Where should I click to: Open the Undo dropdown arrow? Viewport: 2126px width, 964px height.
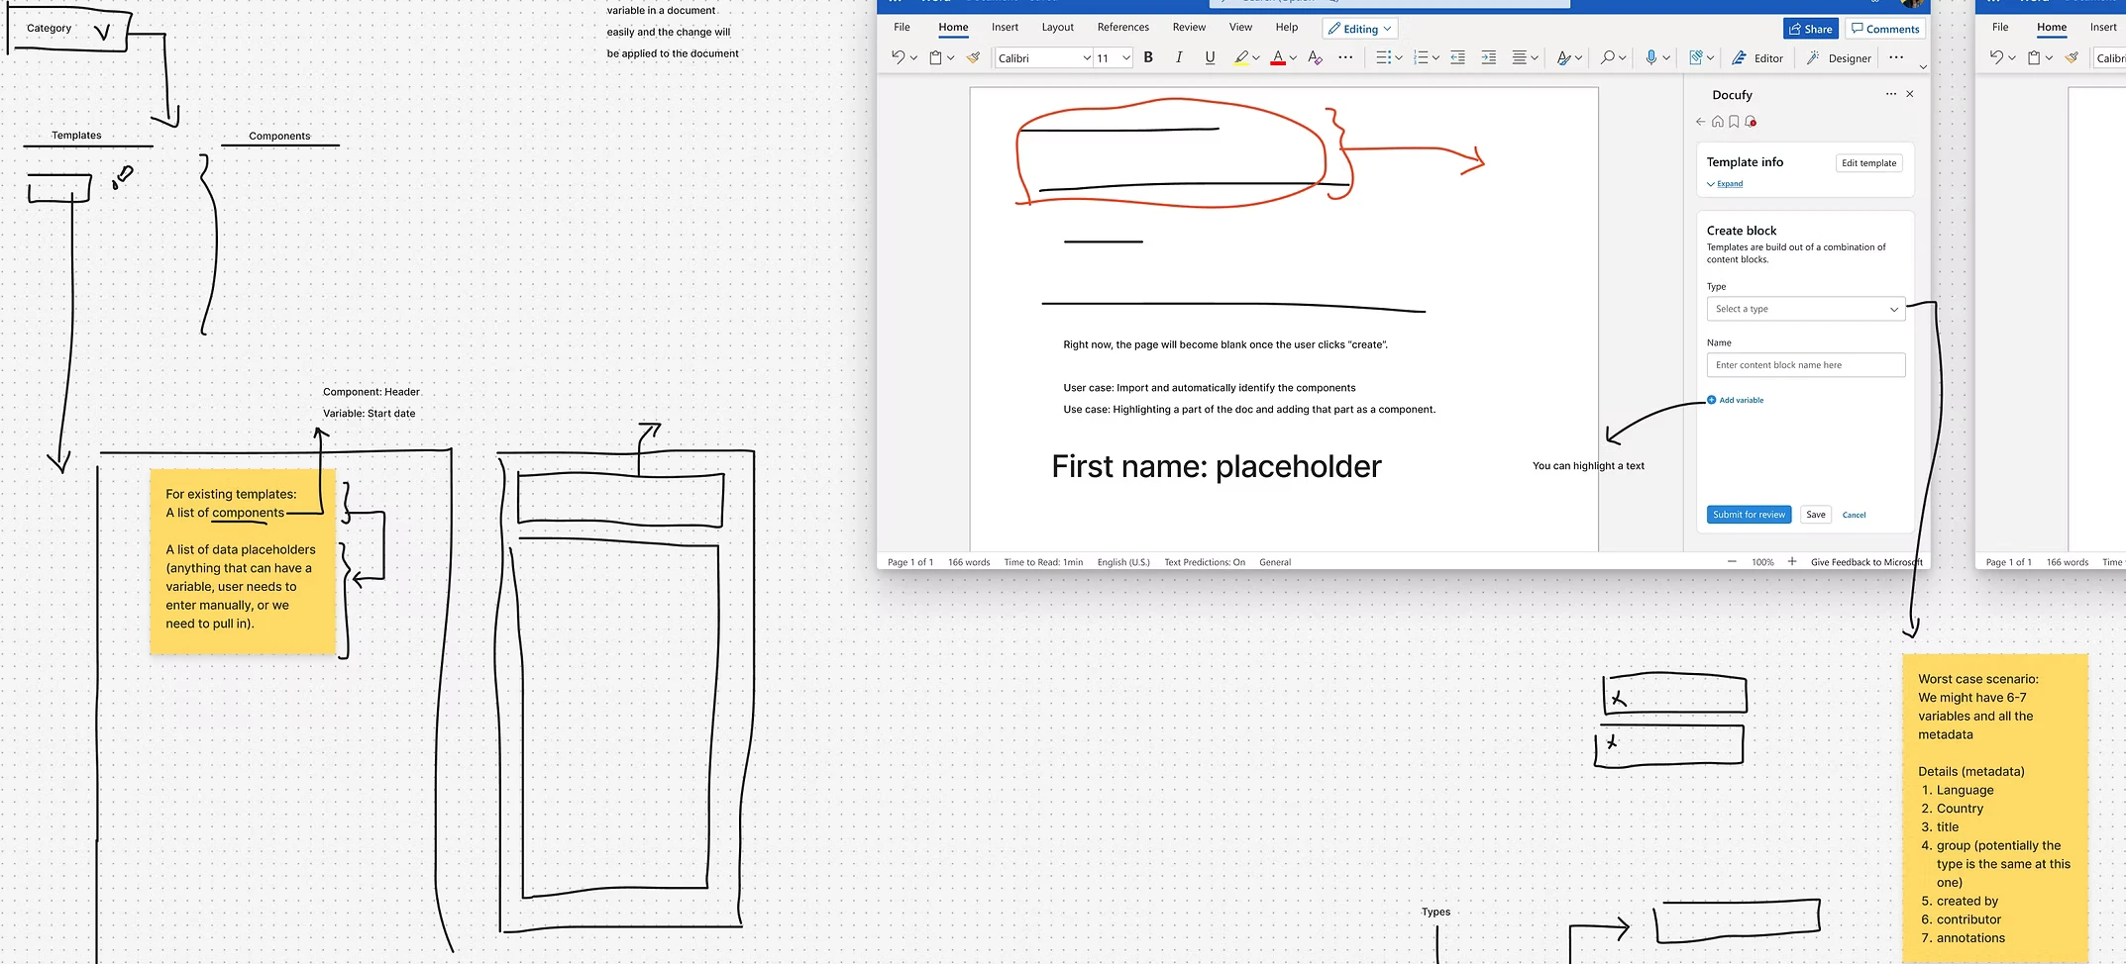(913, 58)
